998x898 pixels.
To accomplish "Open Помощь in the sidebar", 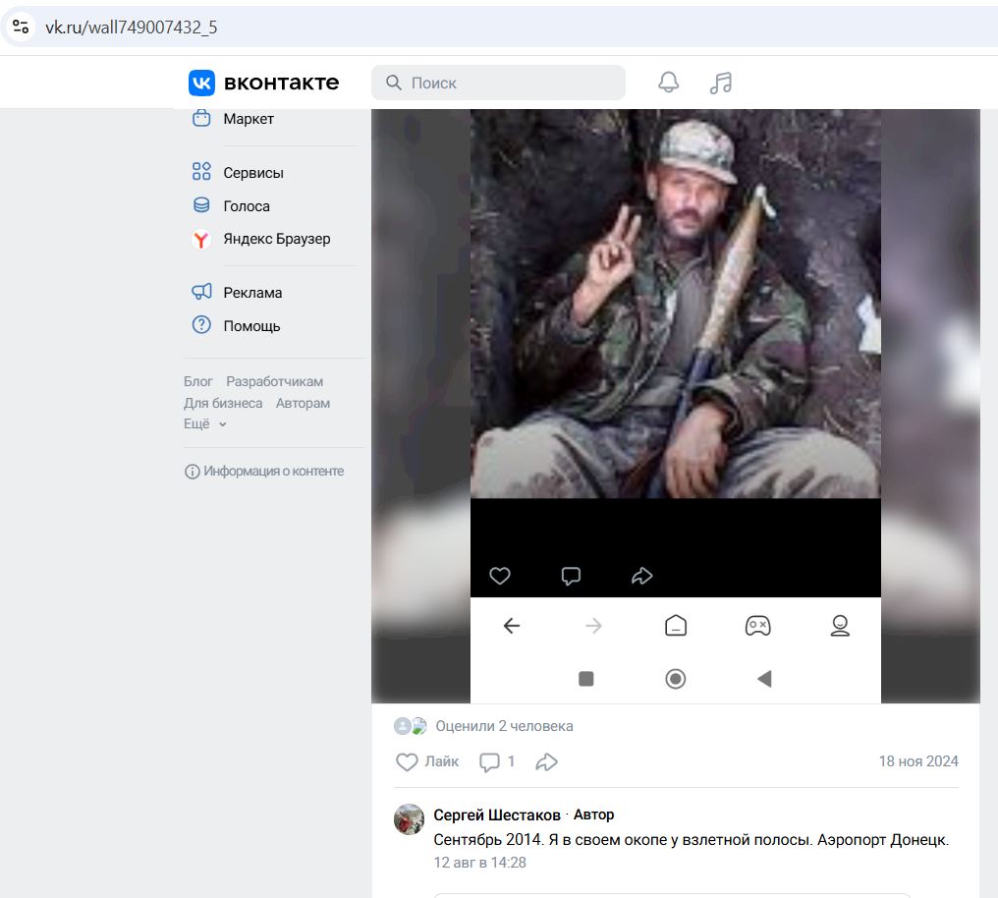I will point(236,326).
